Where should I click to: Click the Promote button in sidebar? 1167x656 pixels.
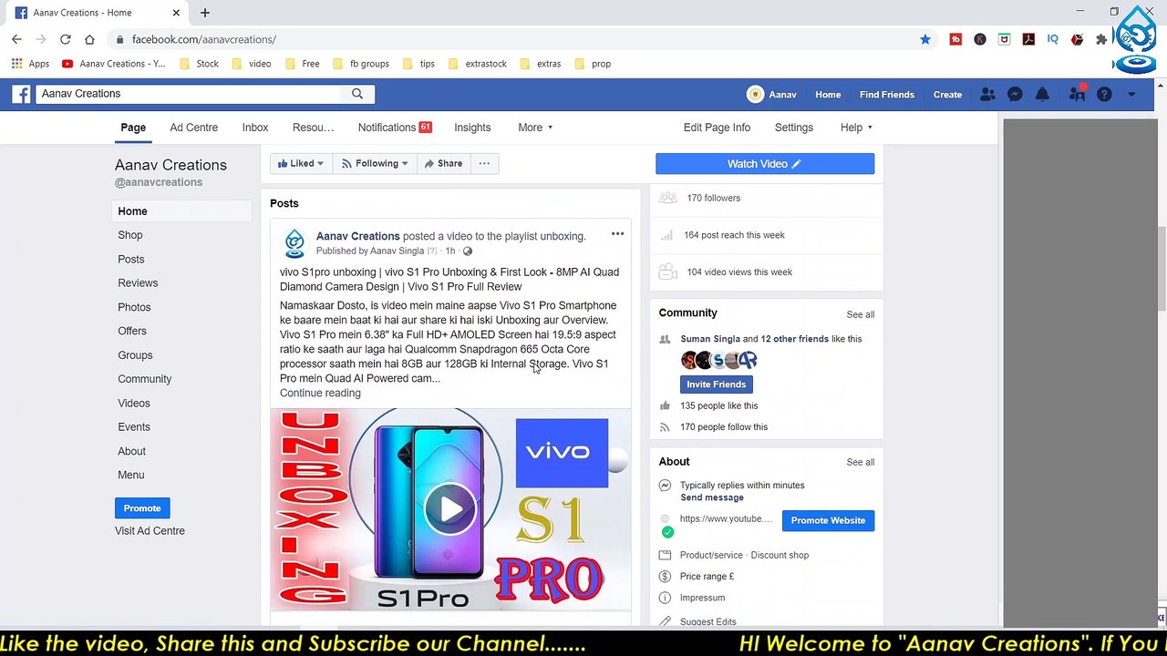click(x=142, y=508)
